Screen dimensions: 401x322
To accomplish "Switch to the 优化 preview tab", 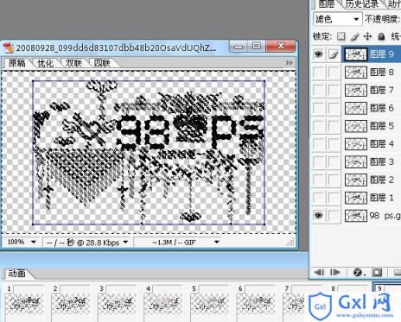I will [46, 63].
